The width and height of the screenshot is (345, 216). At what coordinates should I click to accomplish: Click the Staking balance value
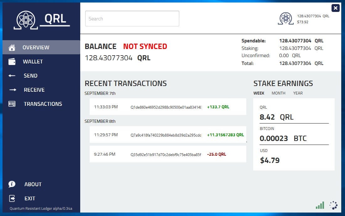click(x=301, y=48)
